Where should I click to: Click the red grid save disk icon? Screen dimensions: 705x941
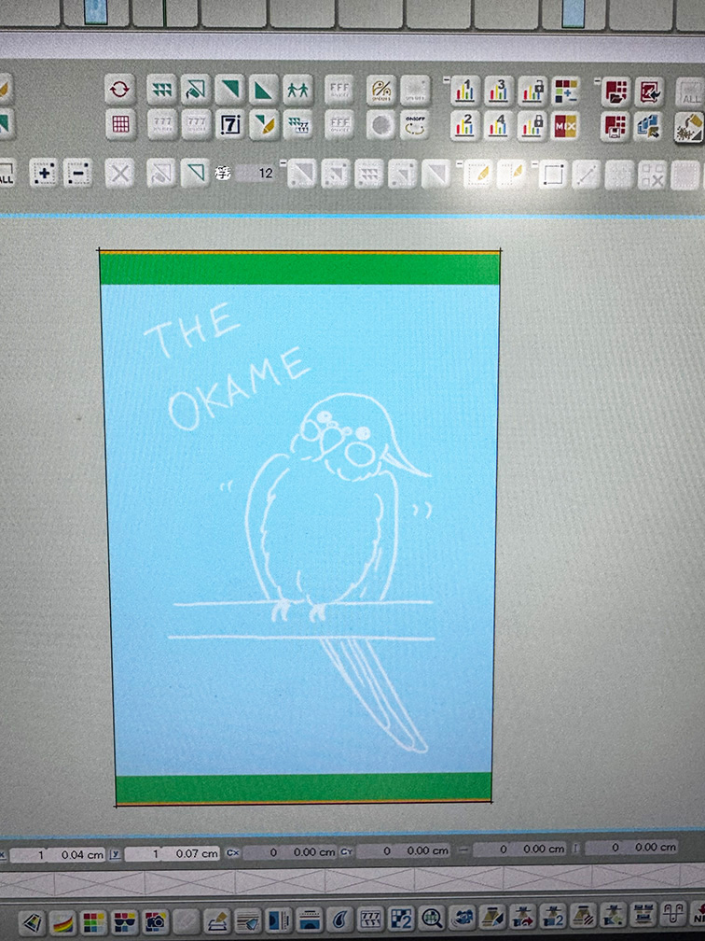(615, 126)
